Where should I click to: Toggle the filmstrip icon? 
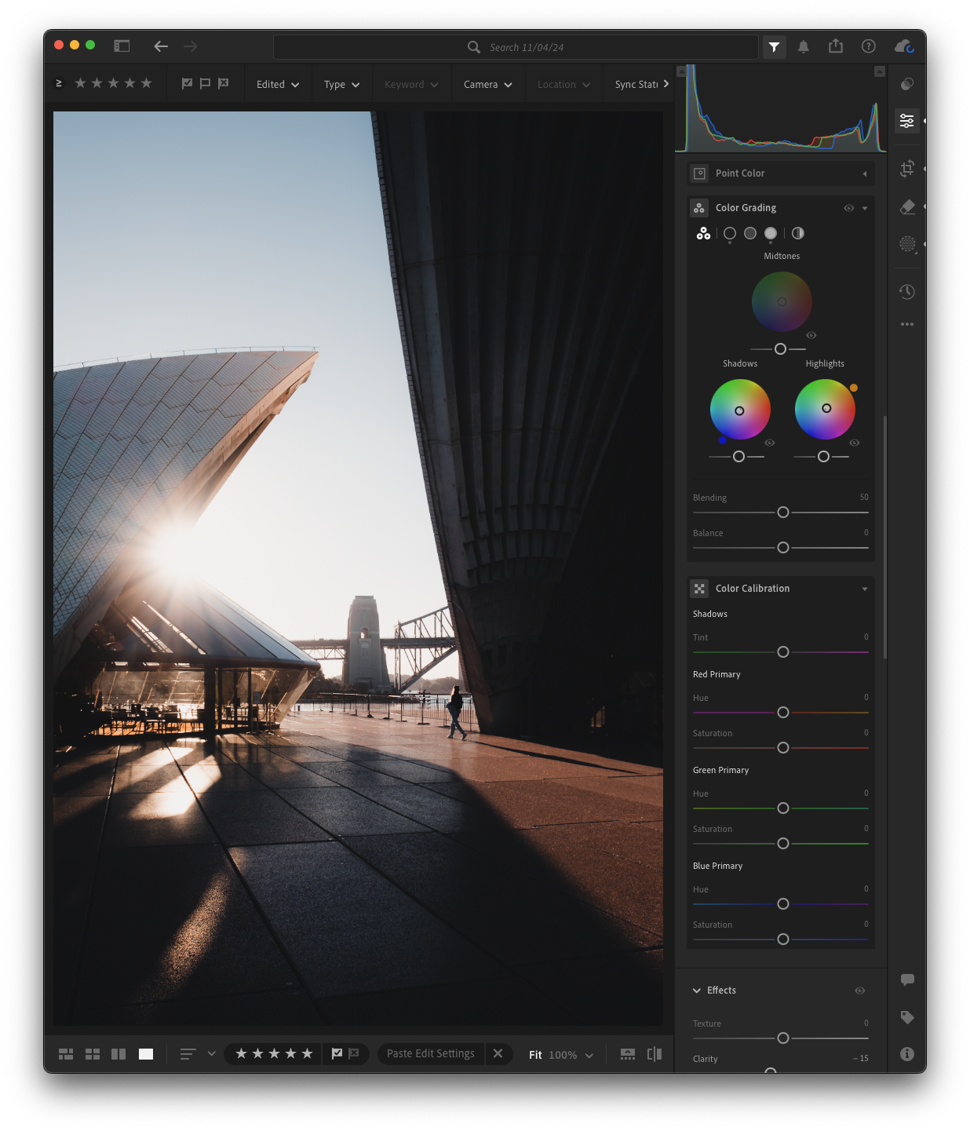[x=628, y=1054]
